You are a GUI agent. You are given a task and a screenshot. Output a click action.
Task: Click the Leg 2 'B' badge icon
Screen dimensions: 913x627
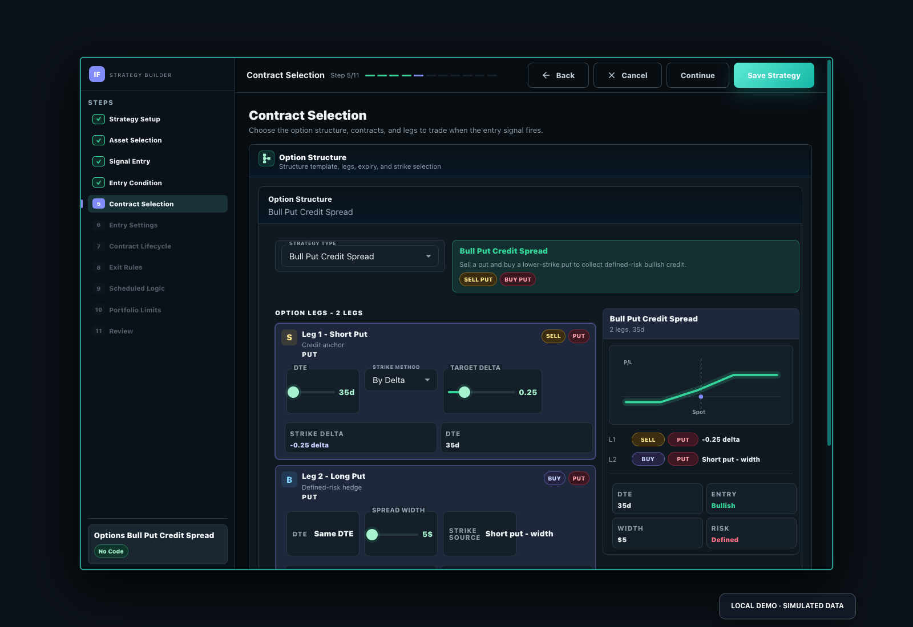(289, 480)
